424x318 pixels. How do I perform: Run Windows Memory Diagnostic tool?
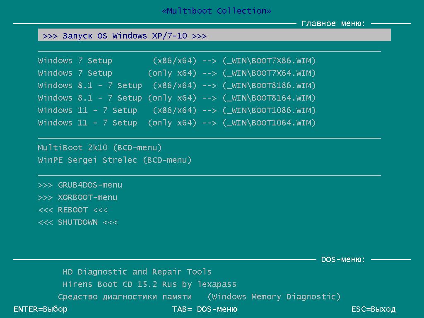[x=199, y=297]
